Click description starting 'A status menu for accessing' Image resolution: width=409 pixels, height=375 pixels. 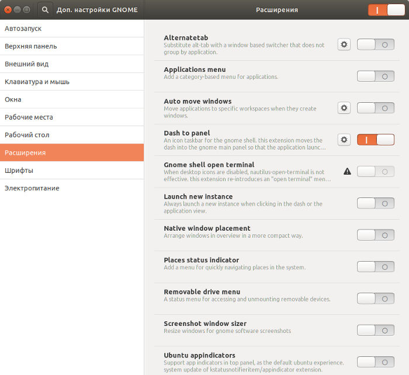247,299
